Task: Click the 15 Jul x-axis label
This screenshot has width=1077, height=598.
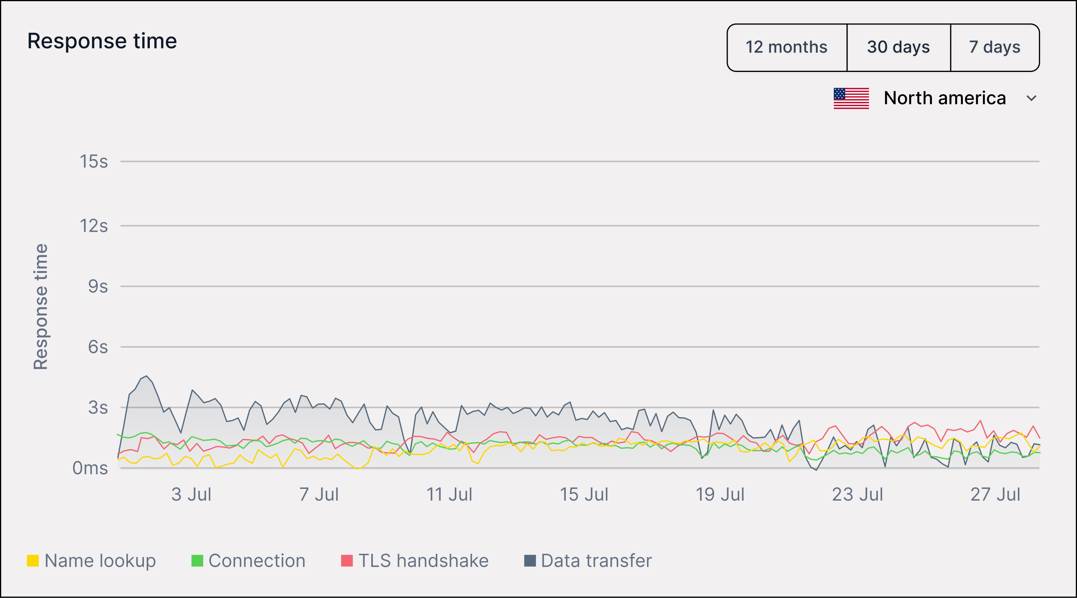Action: pyautogui.click(x=584, y=494)
